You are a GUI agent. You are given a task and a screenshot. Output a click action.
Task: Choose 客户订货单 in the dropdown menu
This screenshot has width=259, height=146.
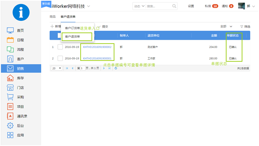point(72,28)
